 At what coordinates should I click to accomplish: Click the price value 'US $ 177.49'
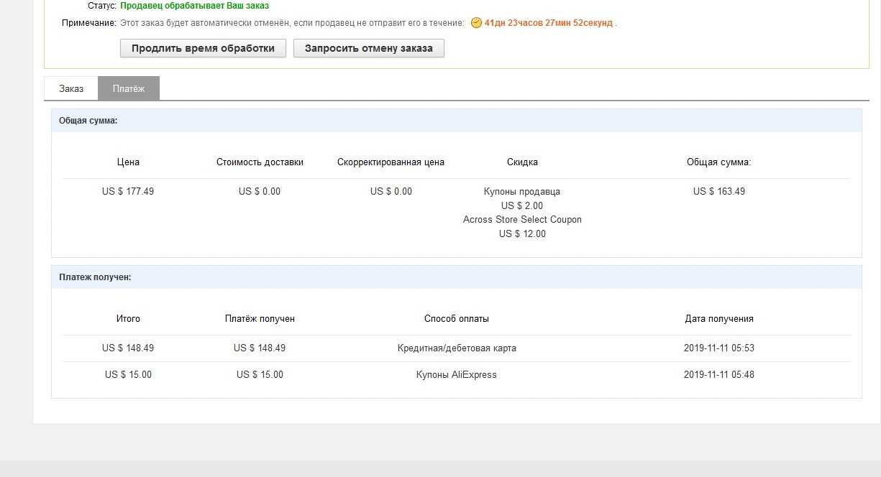click(128, 192)
